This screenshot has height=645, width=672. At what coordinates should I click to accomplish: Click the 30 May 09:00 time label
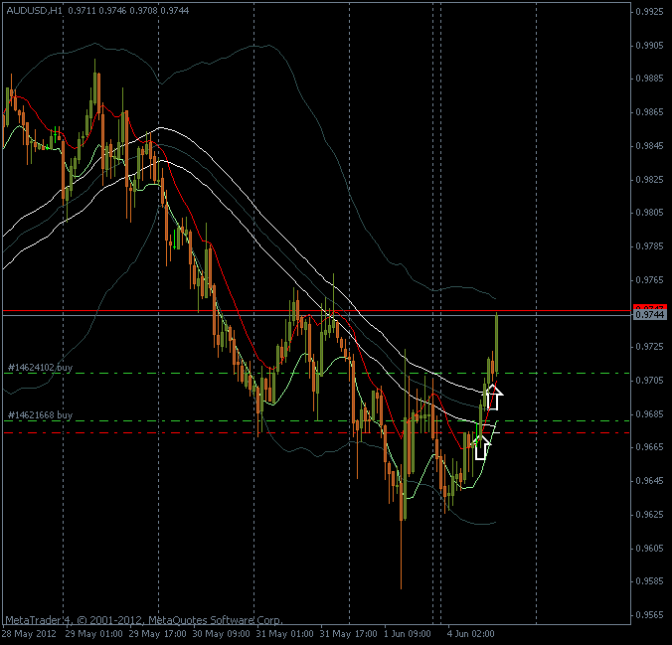click(x=221, y=634)
